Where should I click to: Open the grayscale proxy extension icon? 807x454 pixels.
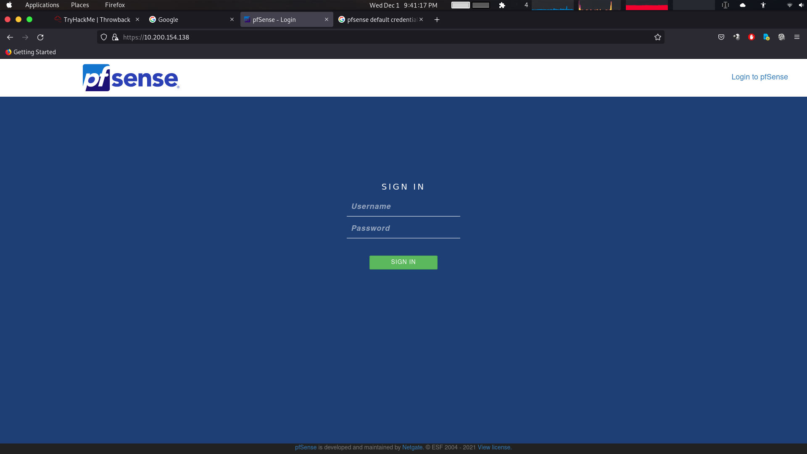736,37
